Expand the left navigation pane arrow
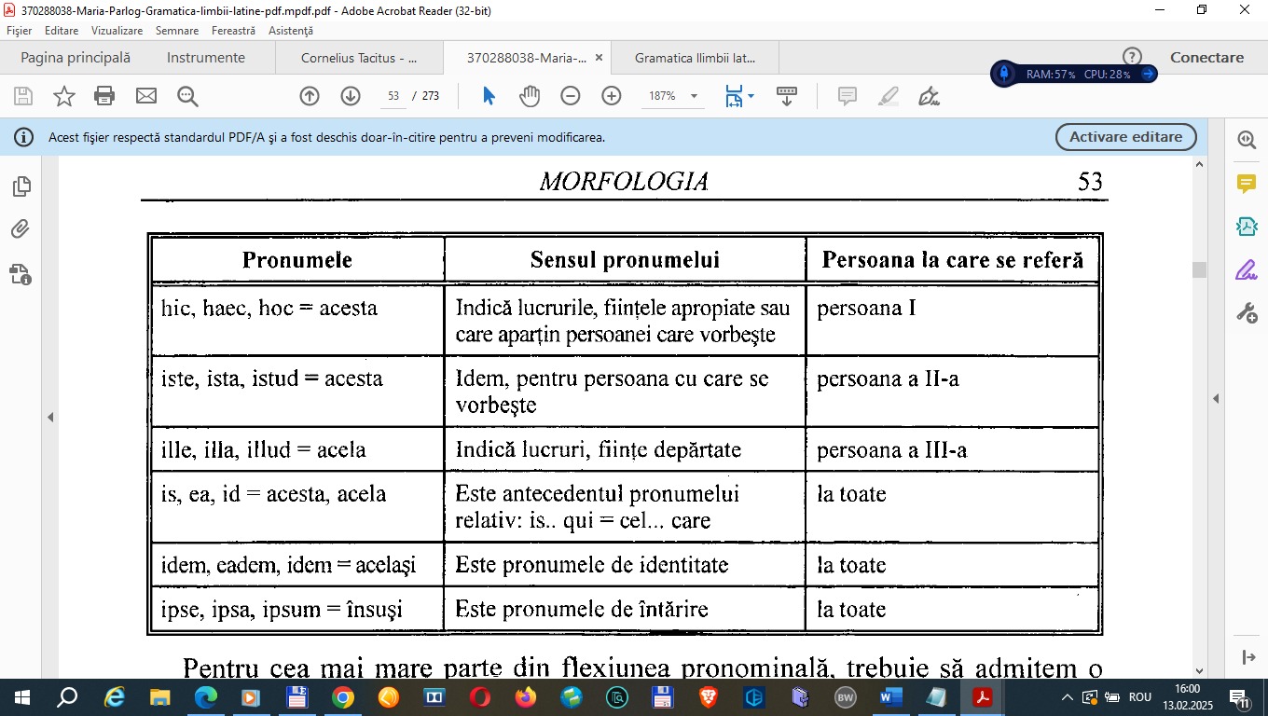Viewport: 1268px width, 716px height. [x=50, y=418]
